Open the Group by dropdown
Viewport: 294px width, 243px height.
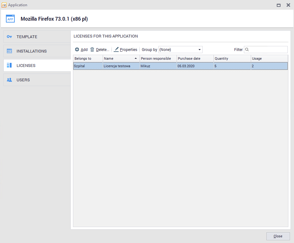[180, 50]
